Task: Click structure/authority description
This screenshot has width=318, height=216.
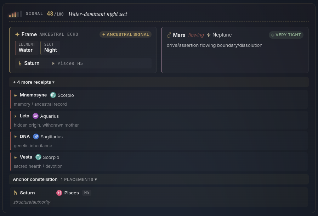Action: click(32, 202)
